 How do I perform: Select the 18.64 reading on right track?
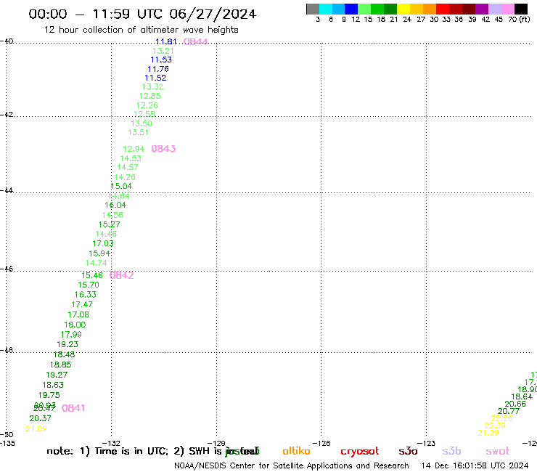click(522, 396)
